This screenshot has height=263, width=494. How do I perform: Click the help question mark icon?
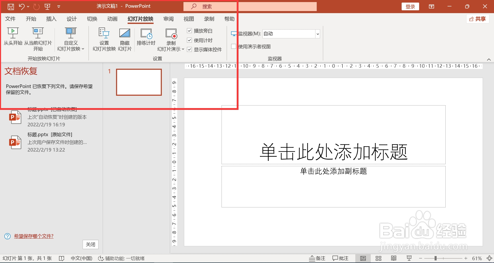[7, 236]
